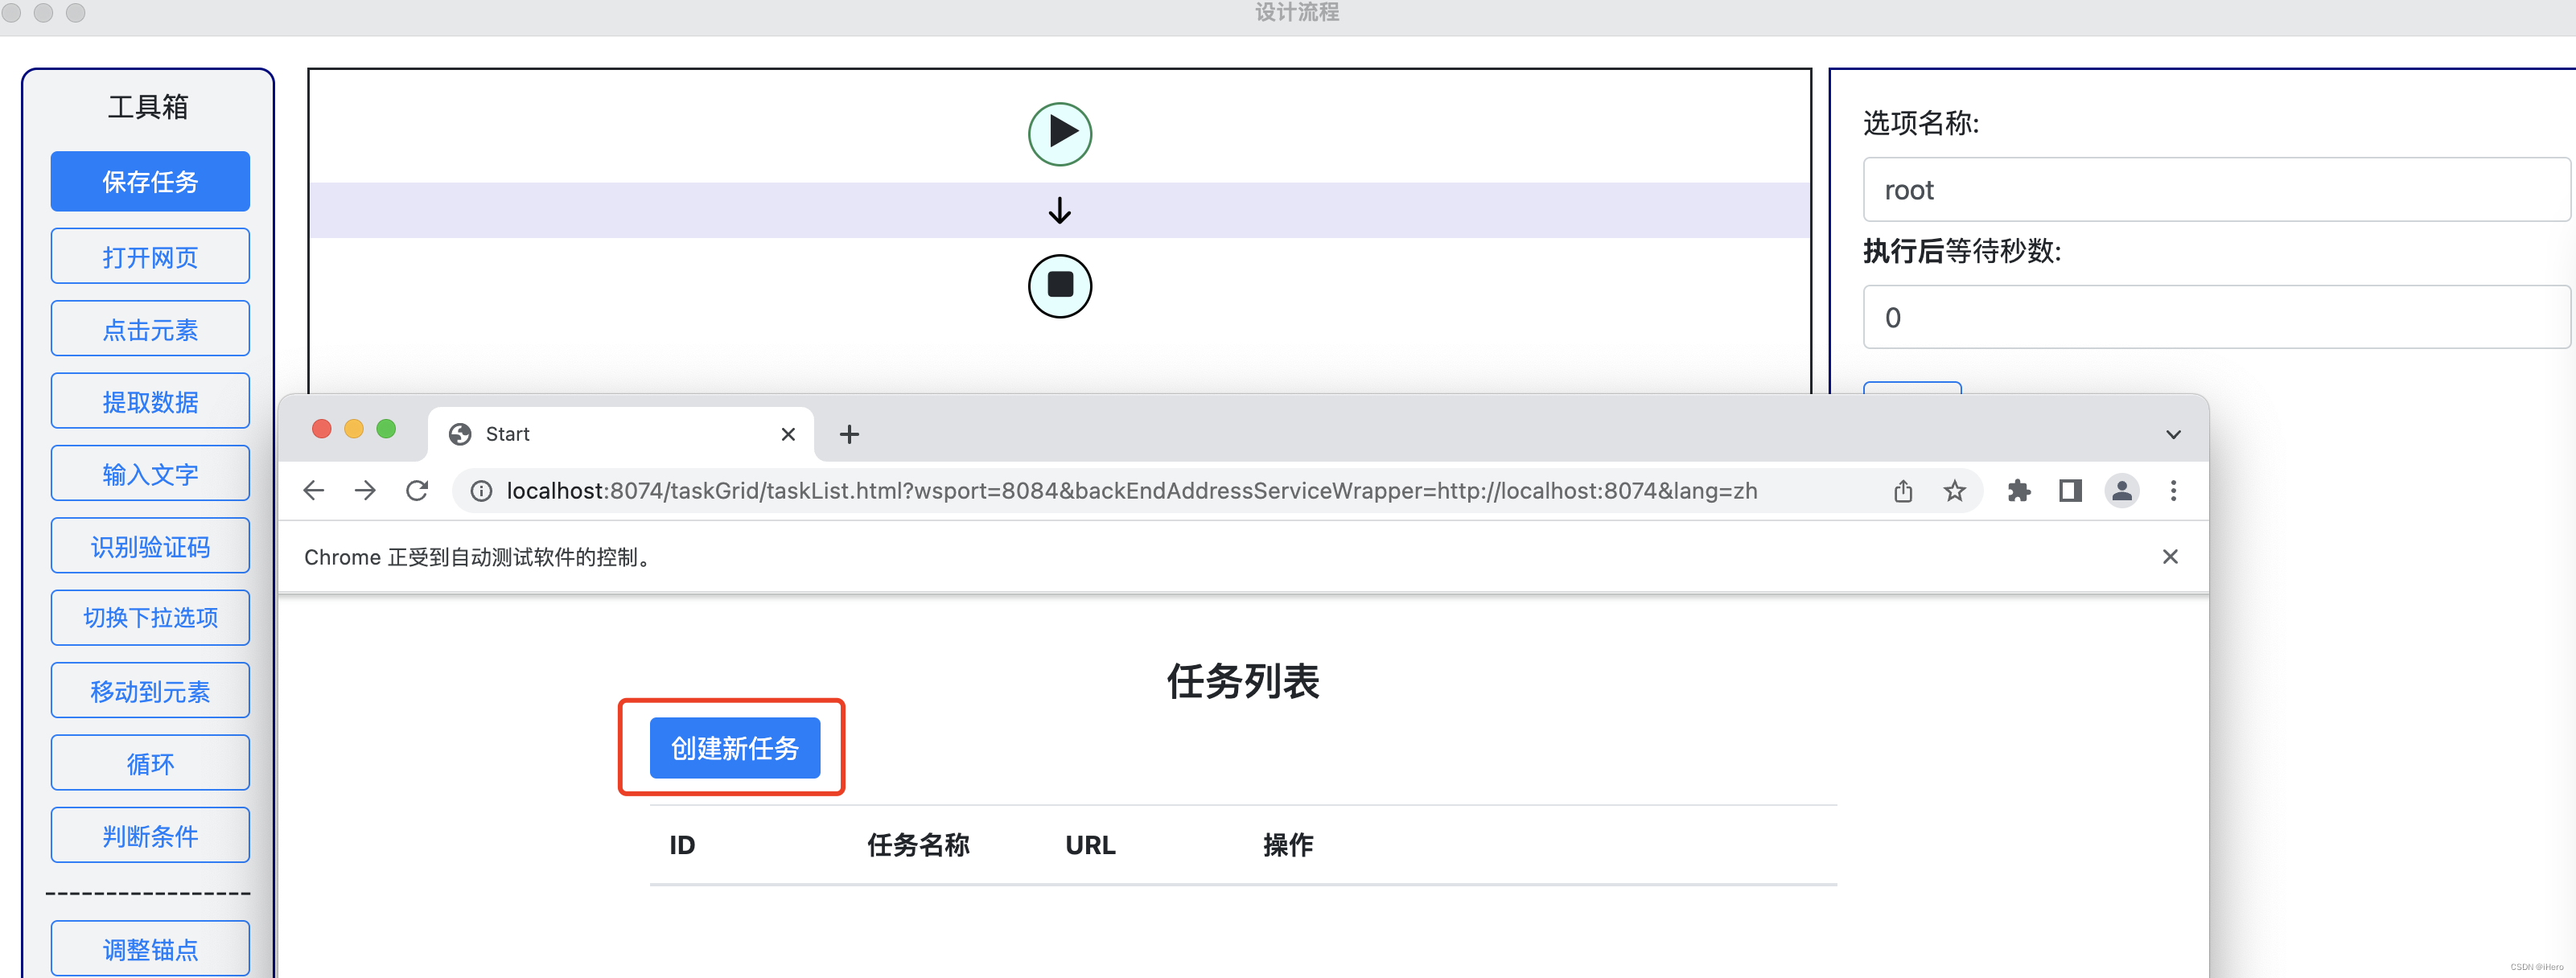This screenshot has width=2576, height=978.
Task: Add 提取数据 operation
Action: tap(150, 401)
